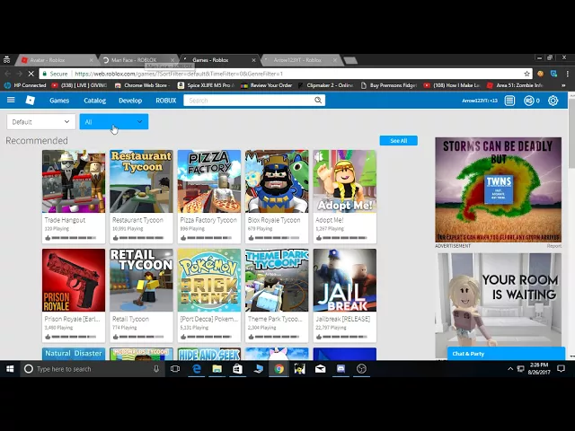Open the HP Connected bookmark

(x=26, y=85)
